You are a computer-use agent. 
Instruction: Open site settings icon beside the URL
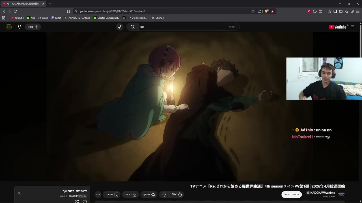[76, 11]
